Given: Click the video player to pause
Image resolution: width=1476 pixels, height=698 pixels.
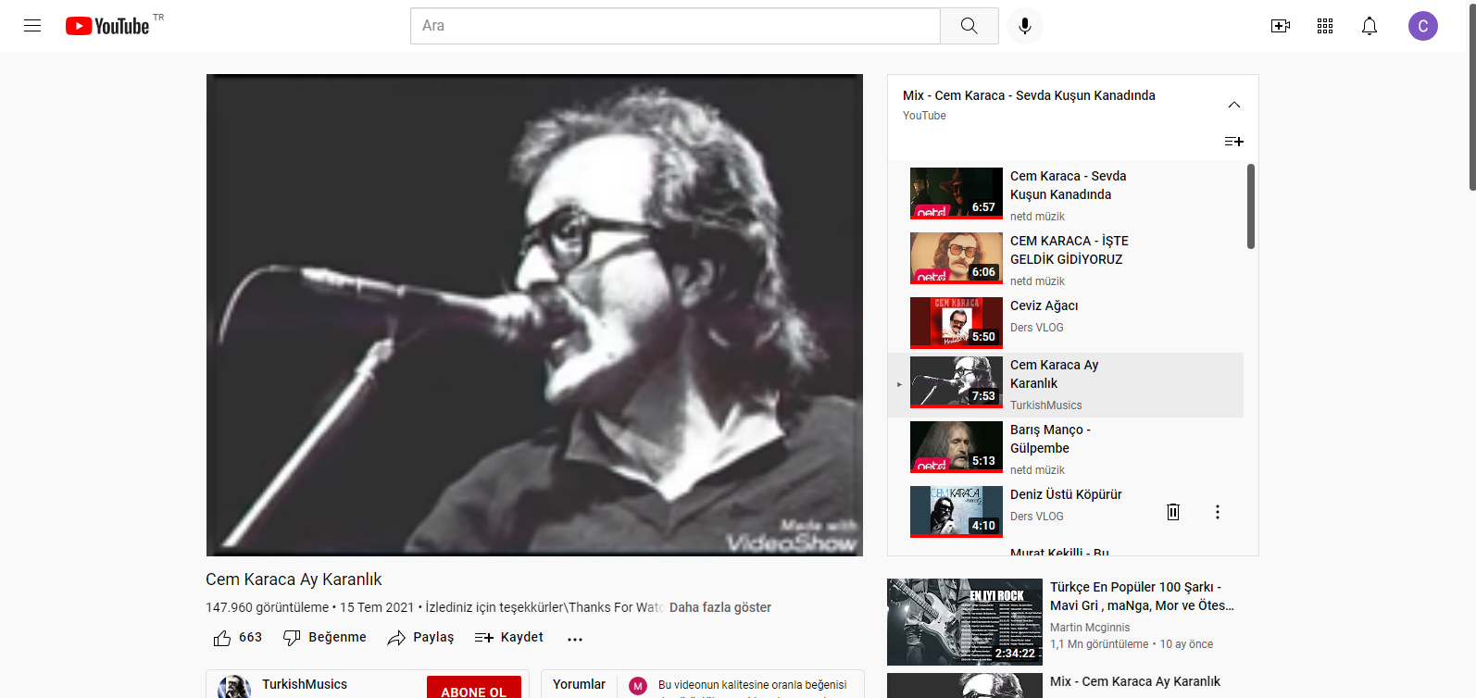Looking at the screenshot, I should (534, 315).
